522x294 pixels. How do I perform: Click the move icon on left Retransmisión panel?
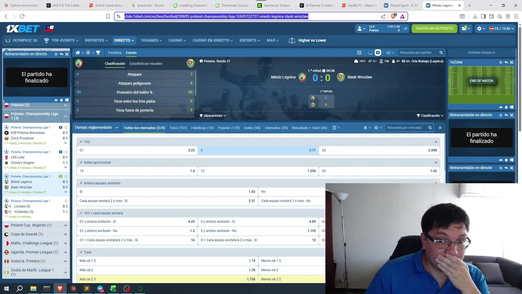(x=56, y=54)
